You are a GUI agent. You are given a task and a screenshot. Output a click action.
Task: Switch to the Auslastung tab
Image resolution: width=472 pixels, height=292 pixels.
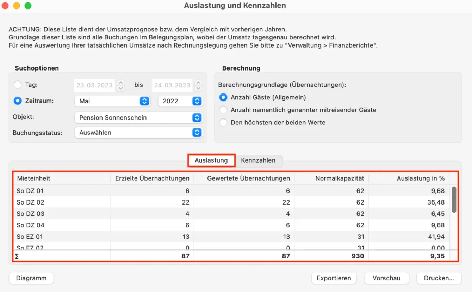(x=211, y=160)
